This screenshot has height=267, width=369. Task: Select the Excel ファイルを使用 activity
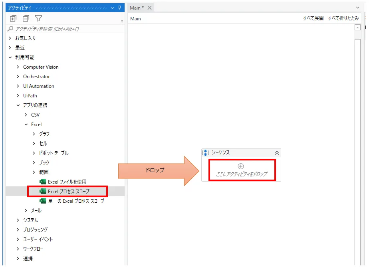pyautogui.click(x=67, y=182)
